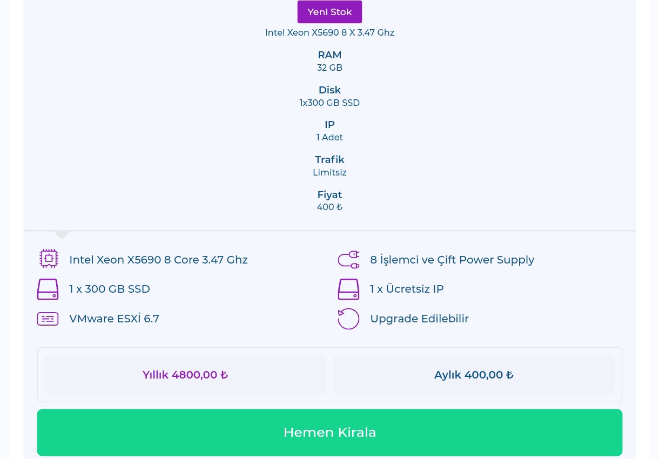The height and width of the screenshot is (459, 659).
Task: Click the power plug icon
Action: pyautogui.click(x=348, y=260)
